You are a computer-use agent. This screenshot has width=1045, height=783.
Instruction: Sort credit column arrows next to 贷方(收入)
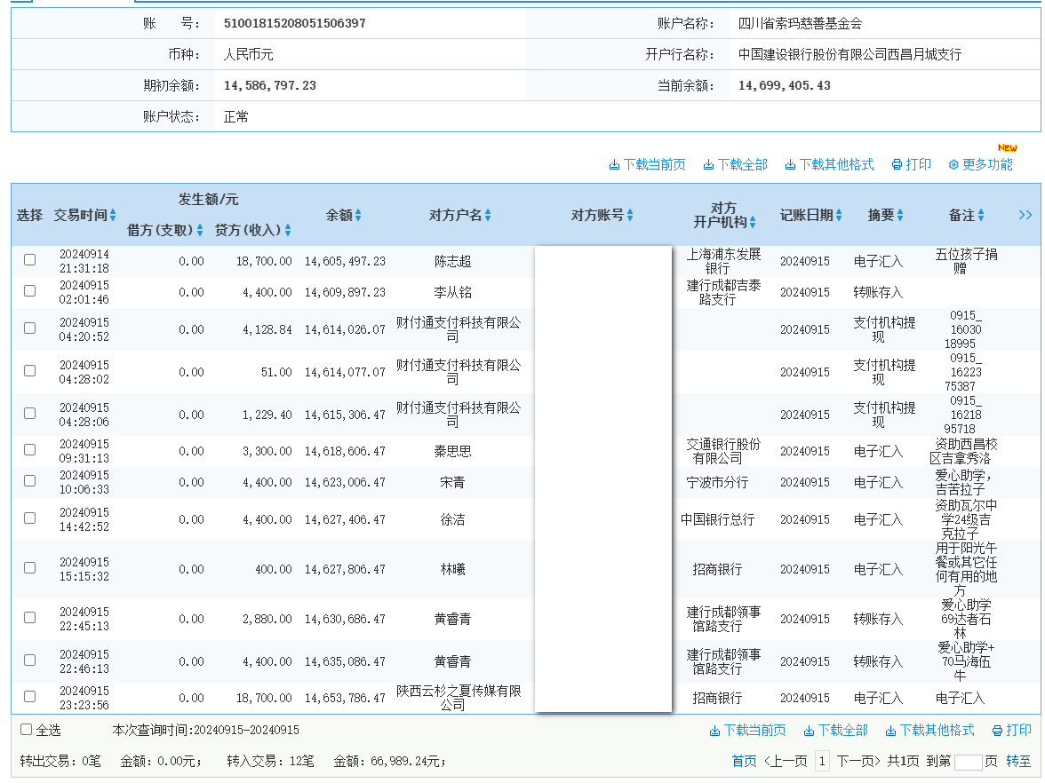click(288, 231)
